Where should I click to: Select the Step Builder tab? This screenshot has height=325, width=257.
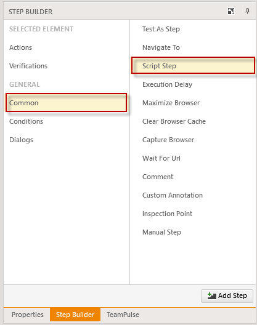click(x=75, y=315)
